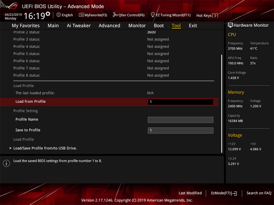274x205 pixels.
Task: Click the 16:19 clock display
Action: pos(34,16)
